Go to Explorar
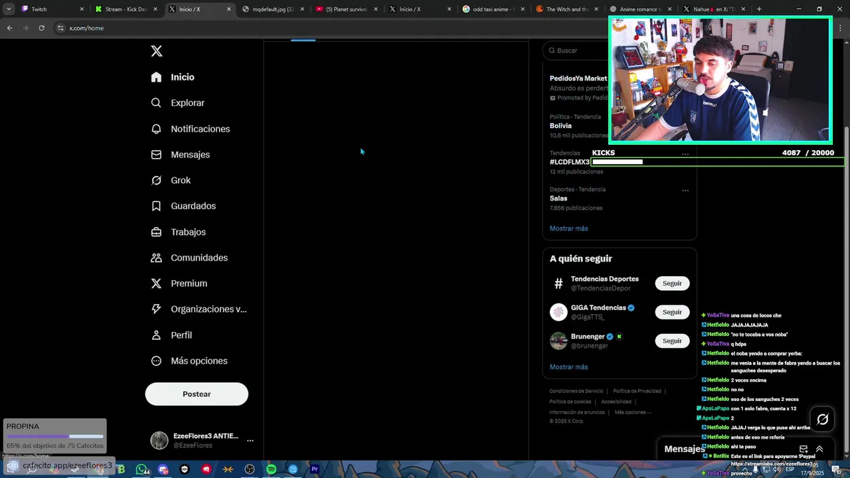 pos(177,103)
